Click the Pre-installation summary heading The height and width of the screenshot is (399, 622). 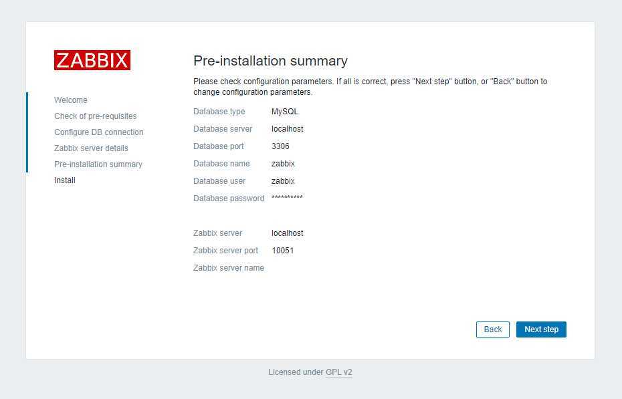tap(271, 61)
